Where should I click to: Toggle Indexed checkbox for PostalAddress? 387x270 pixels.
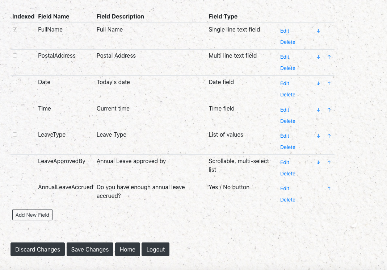coord(15,55)
